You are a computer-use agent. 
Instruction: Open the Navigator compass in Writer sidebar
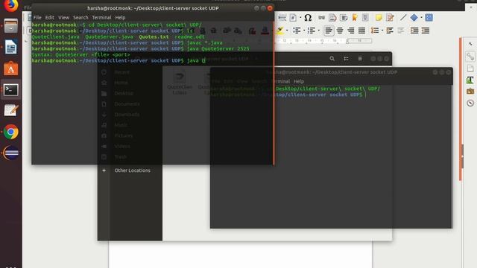(470, 103)
